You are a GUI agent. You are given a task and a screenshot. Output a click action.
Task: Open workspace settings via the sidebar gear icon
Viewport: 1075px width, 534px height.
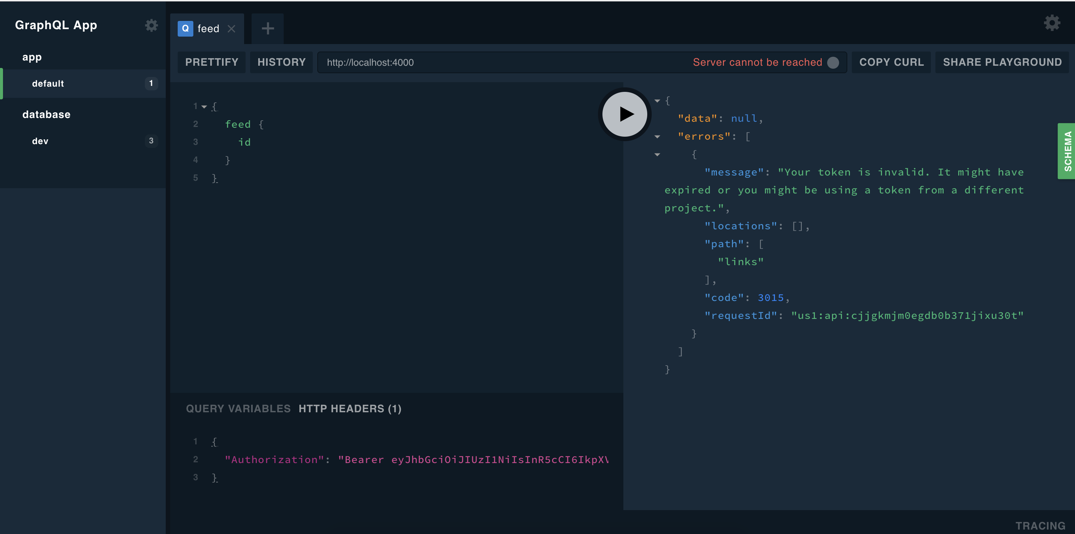[x=151, y=25]
